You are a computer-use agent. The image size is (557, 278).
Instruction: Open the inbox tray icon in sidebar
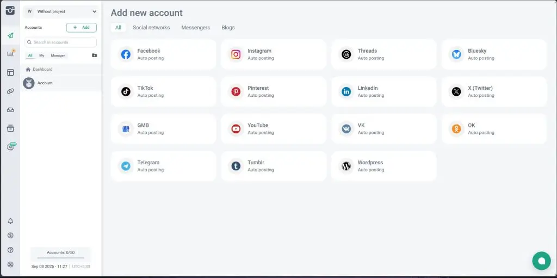tap(10, 110)
